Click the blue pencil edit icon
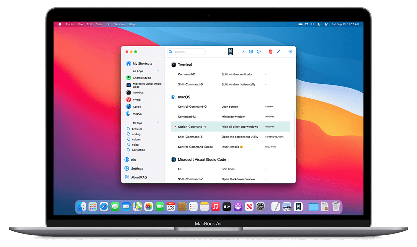Viewport: 417px width, 247px height. (278, 52)
